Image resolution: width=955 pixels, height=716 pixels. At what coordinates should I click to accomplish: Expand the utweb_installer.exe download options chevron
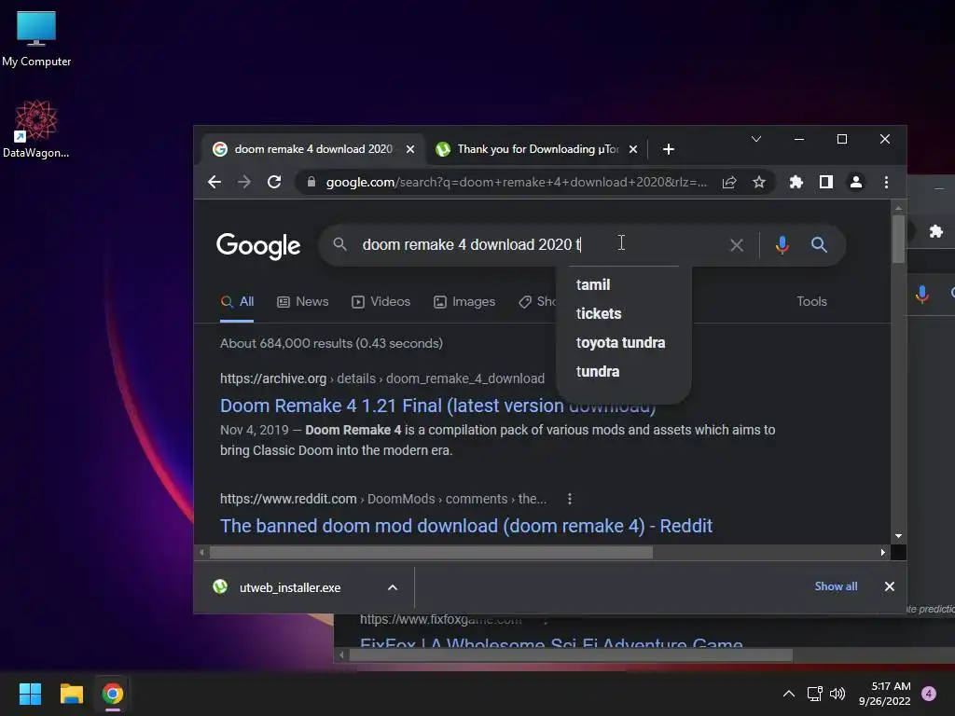point(393,587)
